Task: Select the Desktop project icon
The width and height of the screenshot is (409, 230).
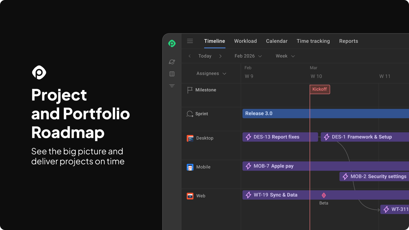Action: 190,138
